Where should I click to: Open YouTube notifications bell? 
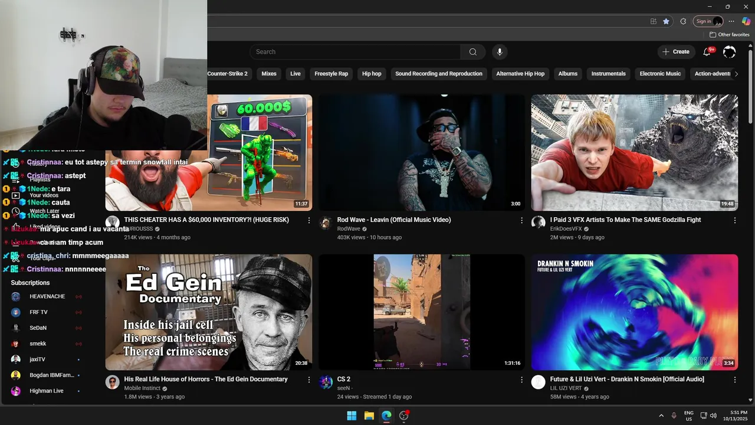tap(707, 52)
